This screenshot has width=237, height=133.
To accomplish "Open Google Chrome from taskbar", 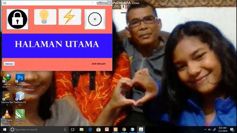I will pos(124,130).
